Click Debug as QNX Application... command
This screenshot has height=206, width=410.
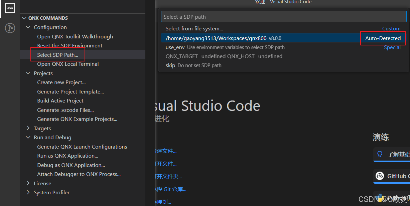click(x=71, y=165)
